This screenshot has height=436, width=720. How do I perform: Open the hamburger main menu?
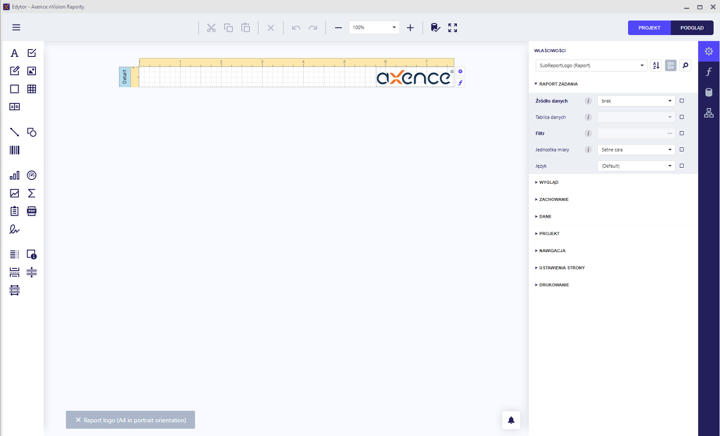coord(16,27)
